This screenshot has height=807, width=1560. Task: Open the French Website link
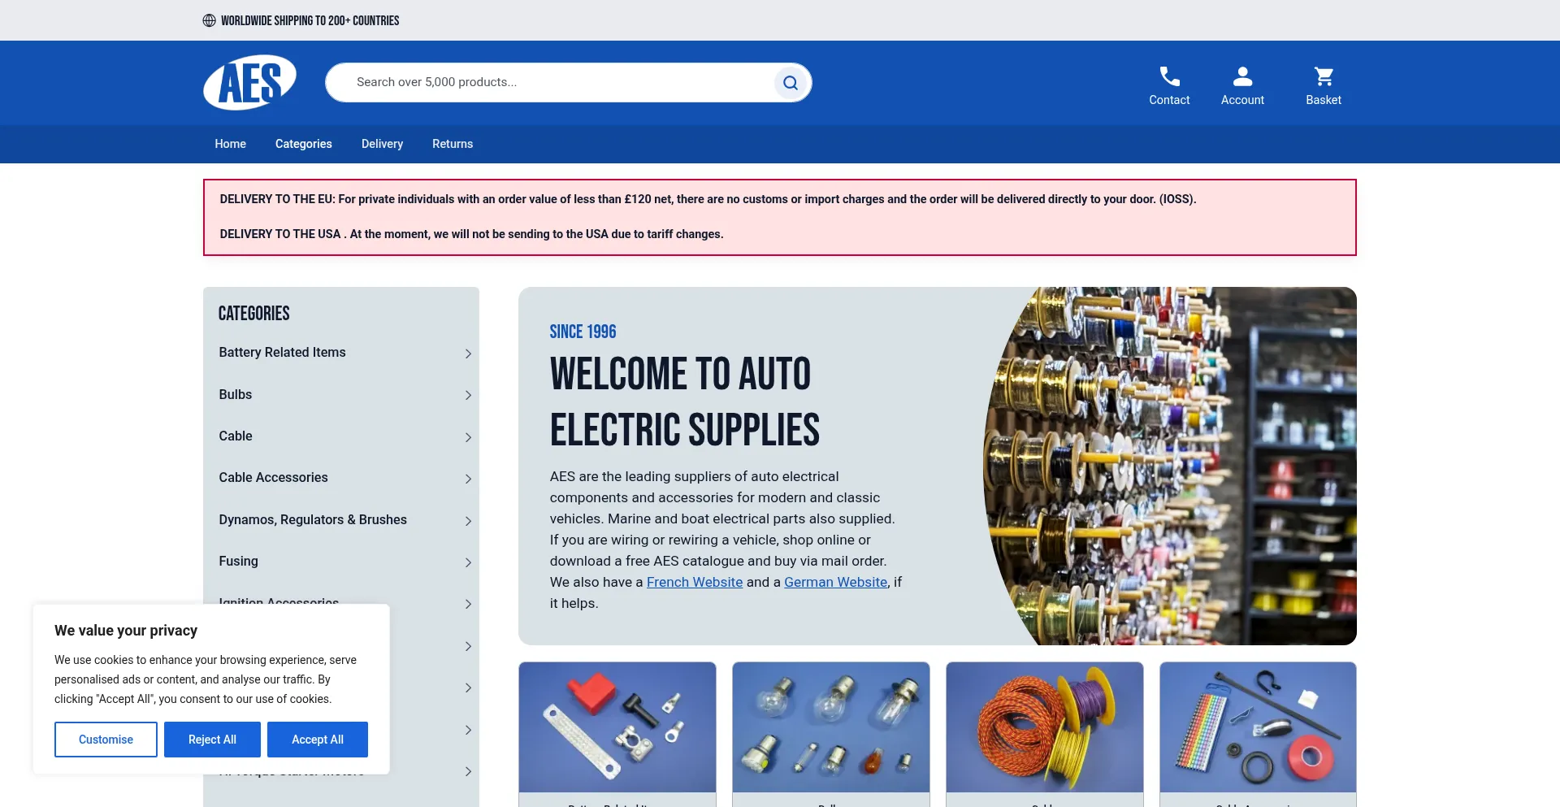point(695,582)
